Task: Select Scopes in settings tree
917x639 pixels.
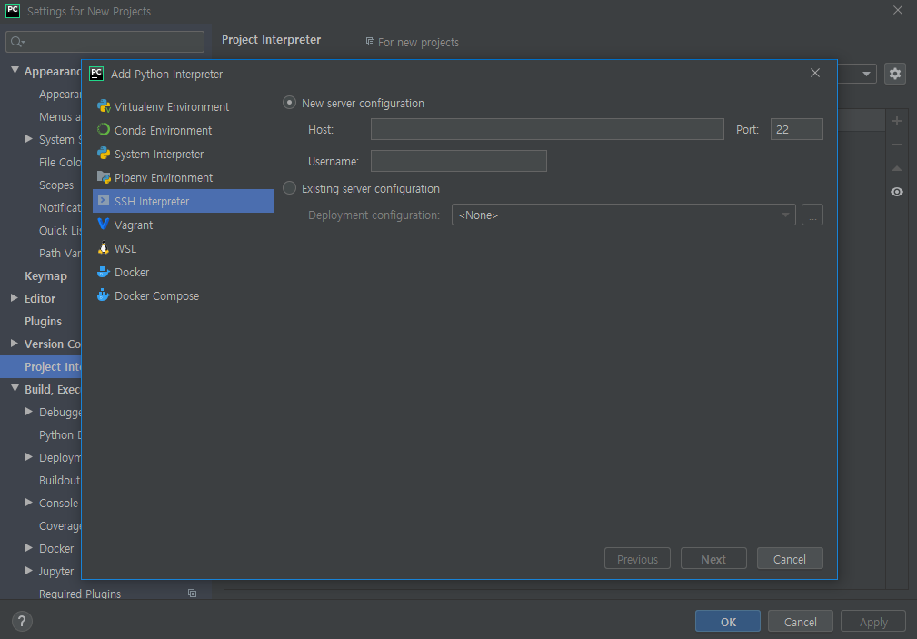Action: click(56, 185)
